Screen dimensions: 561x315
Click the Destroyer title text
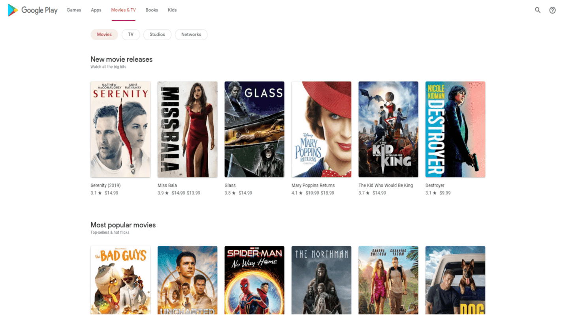click(435, 186)
